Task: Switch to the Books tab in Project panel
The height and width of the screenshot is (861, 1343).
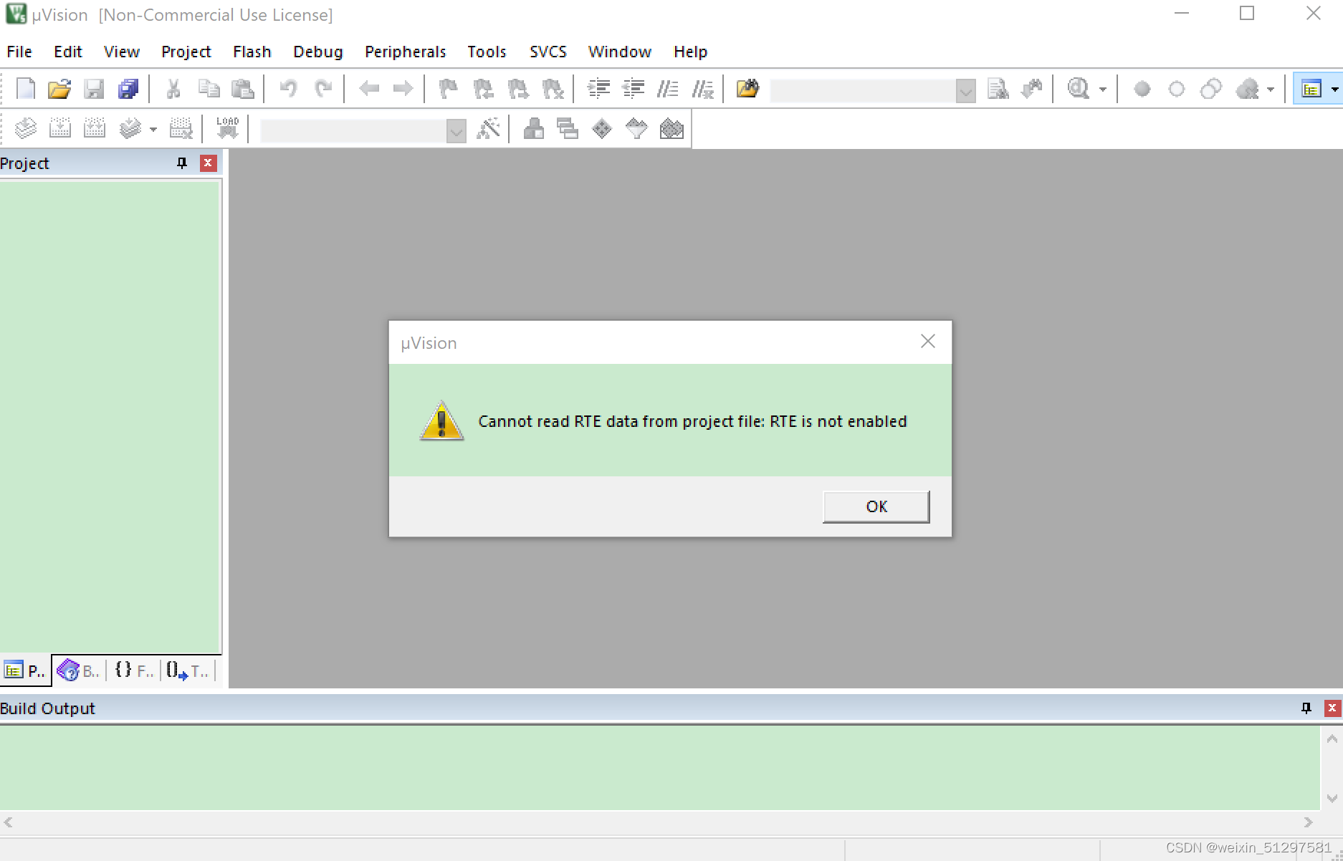Action: coord(79,670)
